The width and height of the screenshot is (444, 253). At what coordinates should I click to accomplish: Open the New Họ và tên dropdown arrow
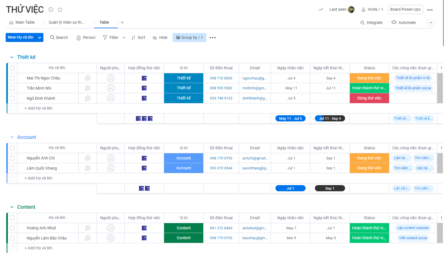40,37
